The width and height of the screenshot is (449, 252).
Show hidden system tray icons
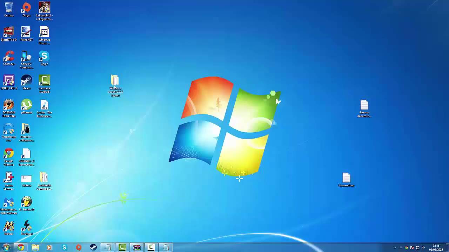395,248
